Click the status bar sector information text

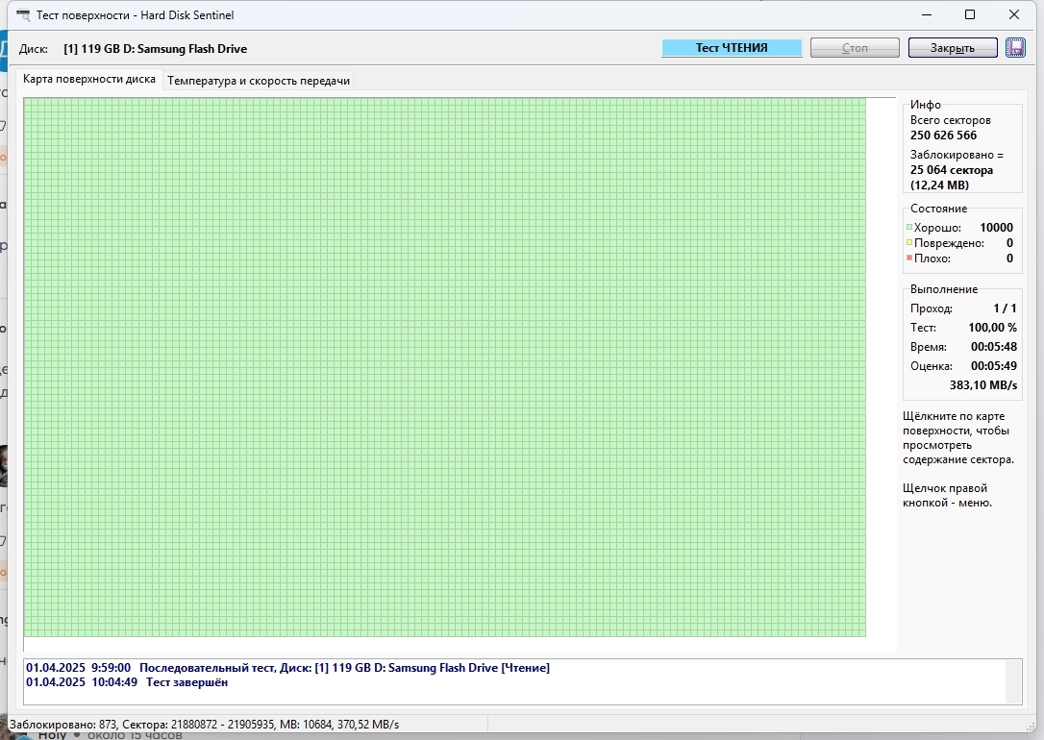[204, 724]
